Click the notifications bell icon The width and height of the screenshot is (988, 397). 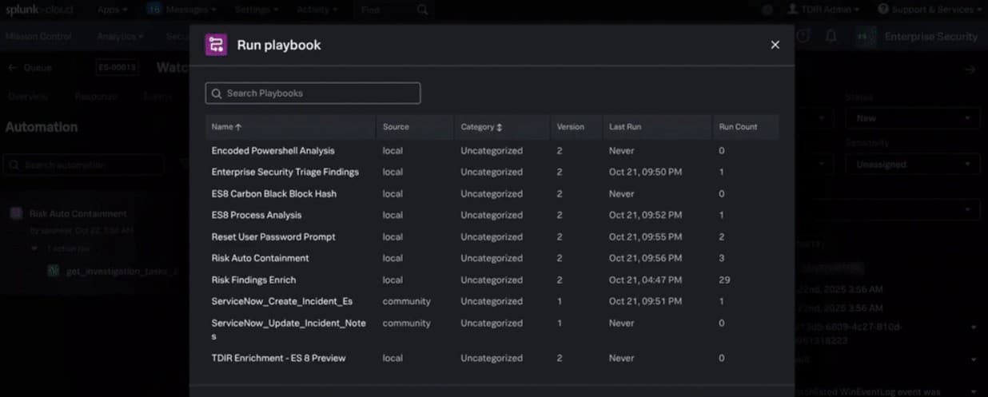tap(831, 36)
